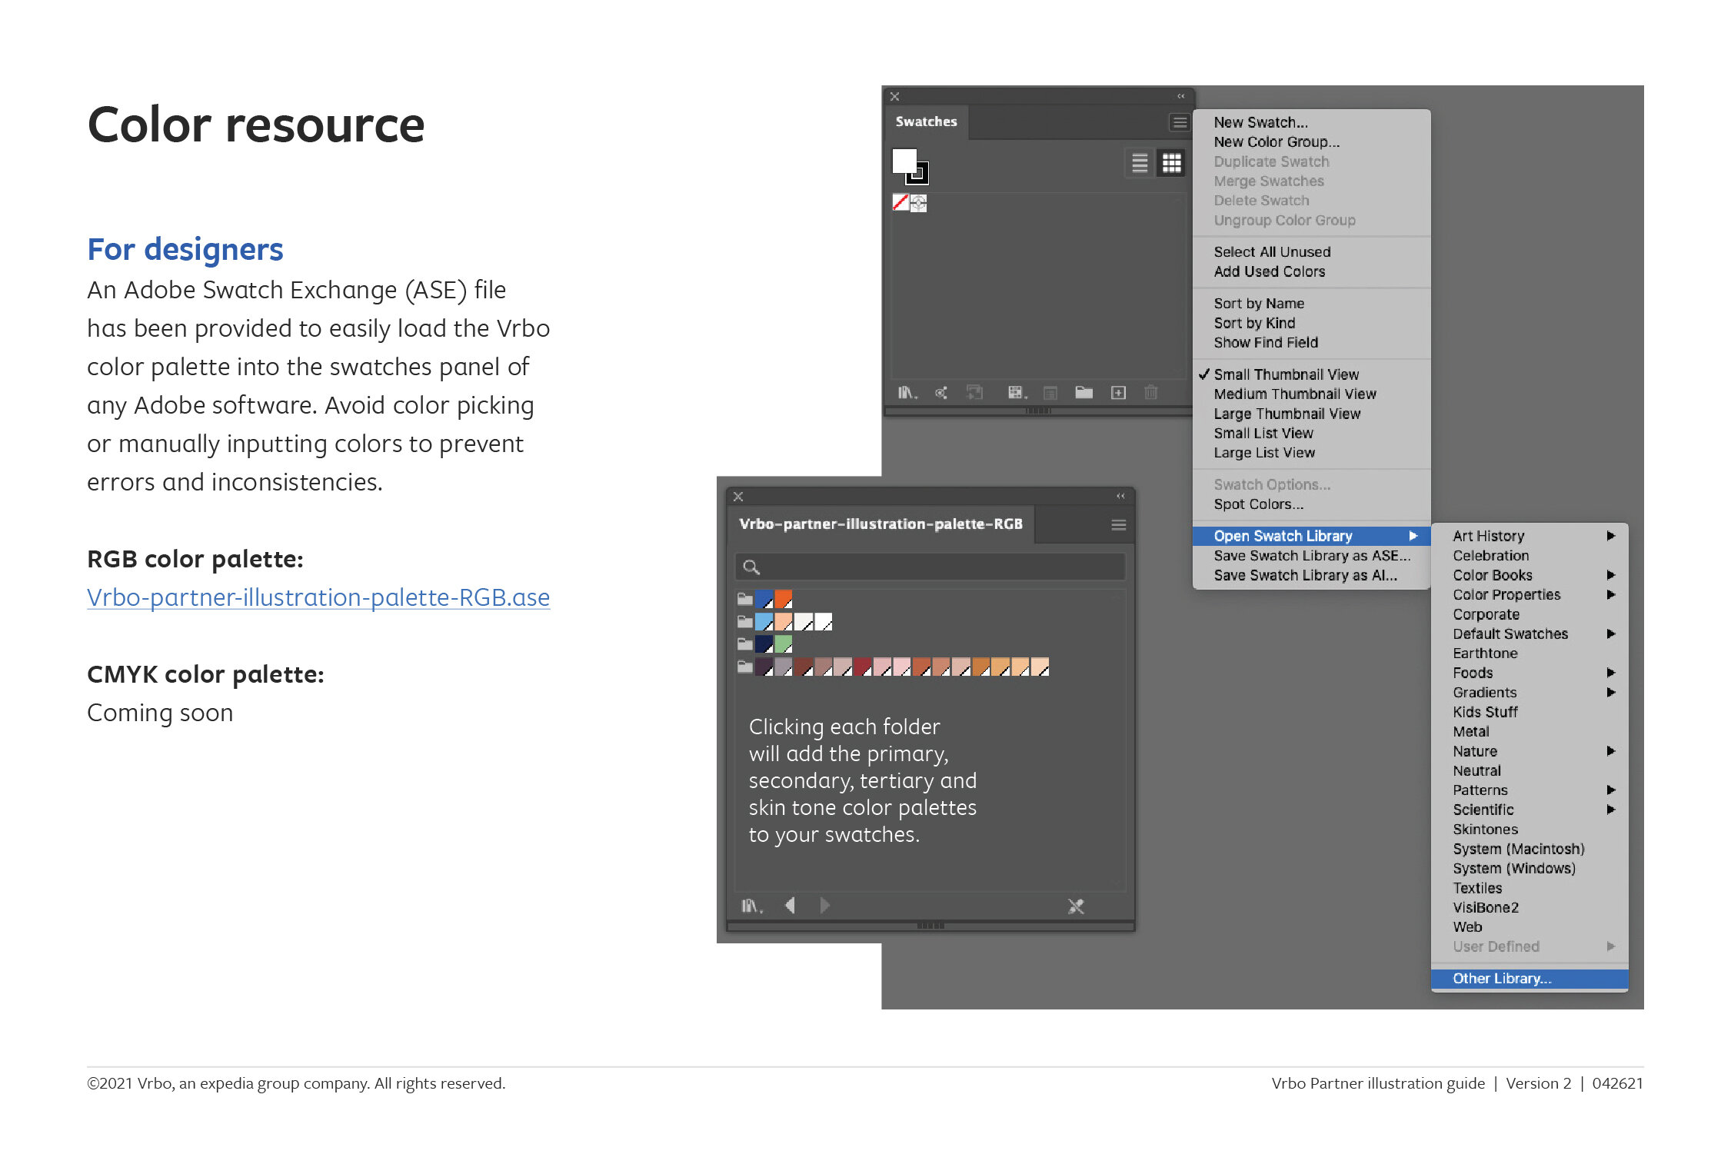Open the Swatches panel hamburger menu

[1179, 122]
